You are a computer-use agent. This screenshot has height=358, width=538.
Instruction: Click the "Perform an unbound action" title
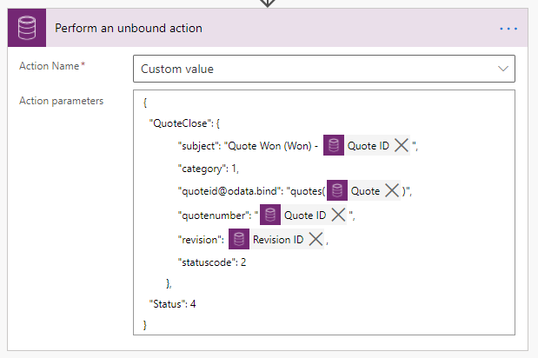pos(129,29)
